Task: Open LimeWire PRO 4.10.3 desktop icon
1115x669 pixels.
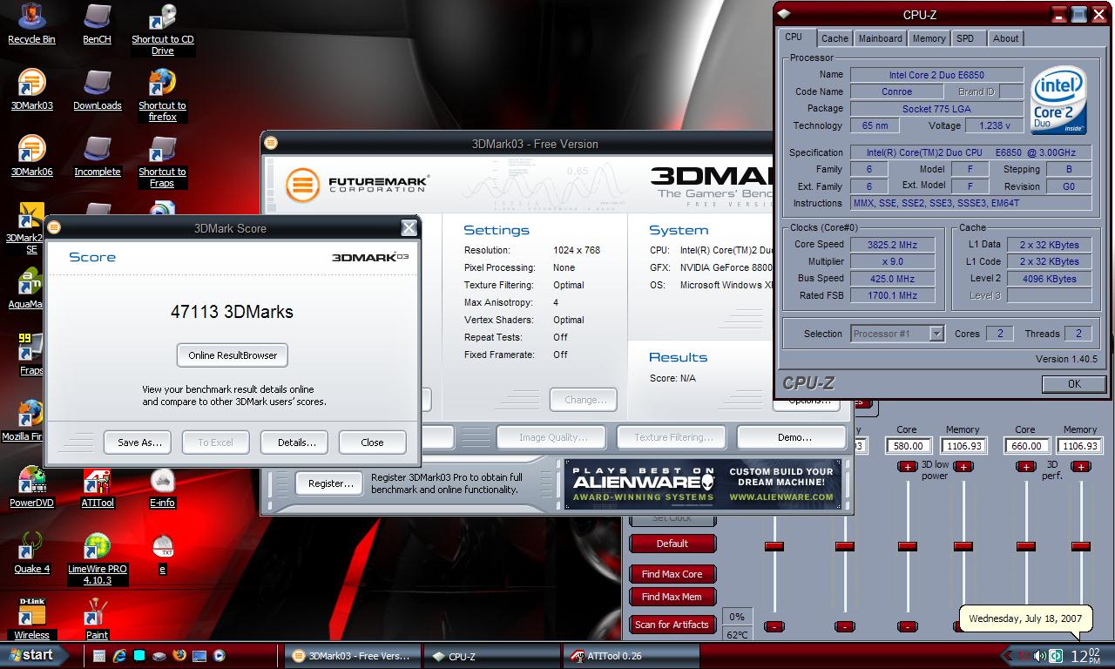Action: point(97,559)
